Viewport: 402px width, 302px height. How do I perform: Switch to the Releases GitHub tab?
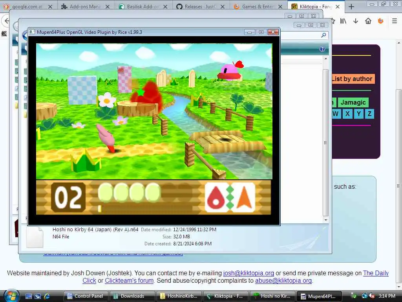pyautogui.click(x=200, y=7)
